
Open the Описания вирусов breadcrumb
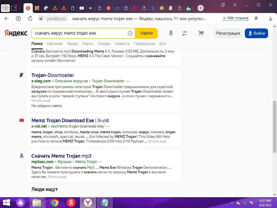(x=71, y=81)
